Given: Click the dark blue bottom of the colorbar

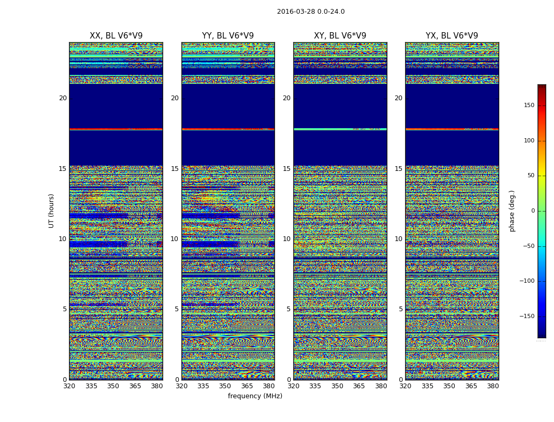Looking at the screenshot, I should coord(541,334).
